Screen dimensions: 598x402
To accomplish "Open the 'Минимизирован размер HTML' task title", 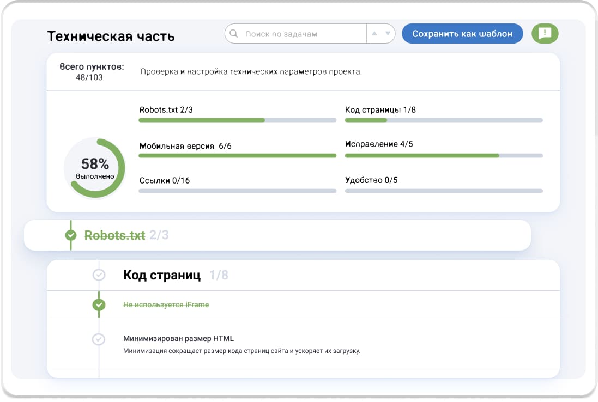I will tap(178, 339).
